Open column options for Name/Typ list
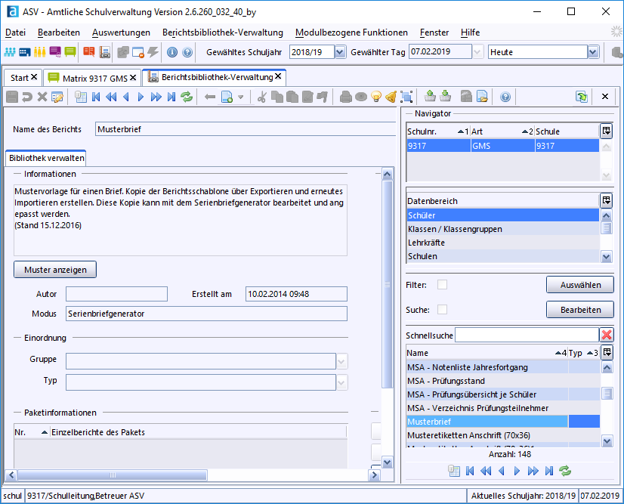 607,352
